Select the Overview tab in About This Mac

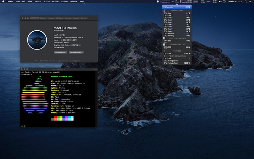(x=35, y=18)
